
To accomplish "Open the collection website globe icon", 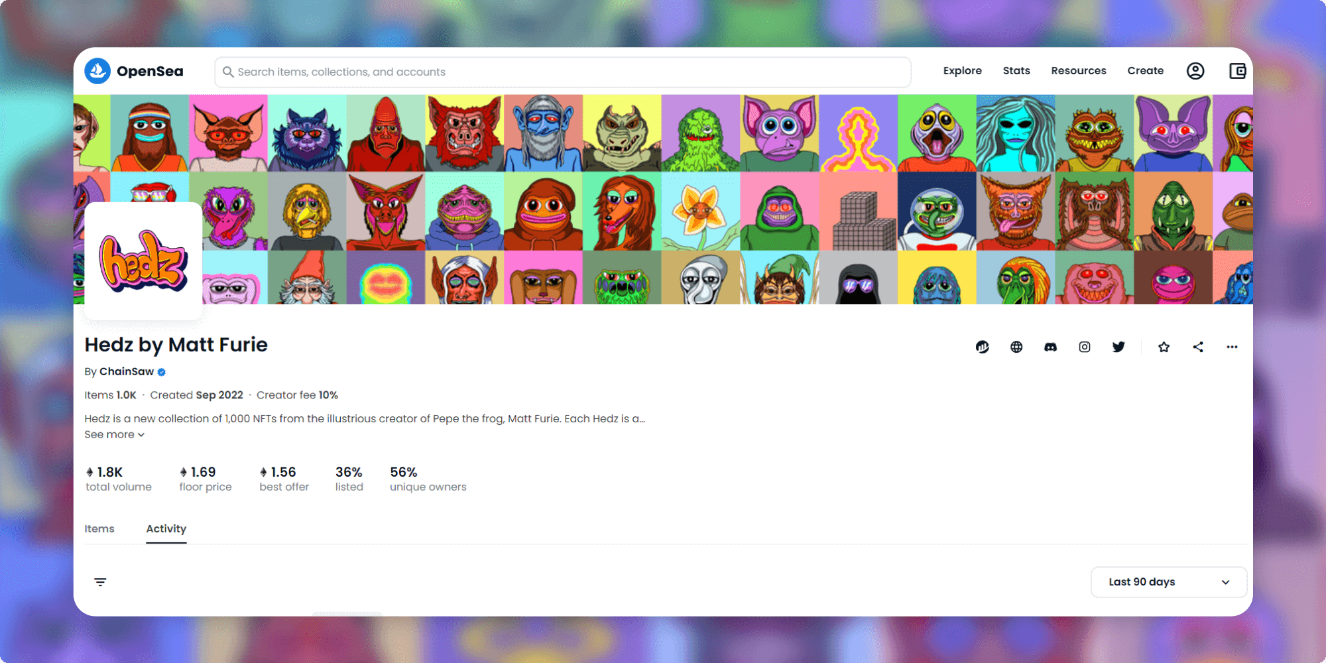I will [1016, 347].
